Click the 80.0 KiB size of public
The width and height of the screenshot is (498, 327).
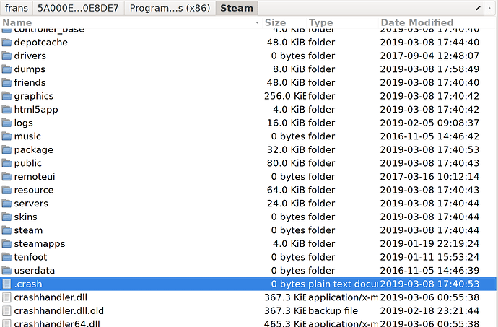286,163
